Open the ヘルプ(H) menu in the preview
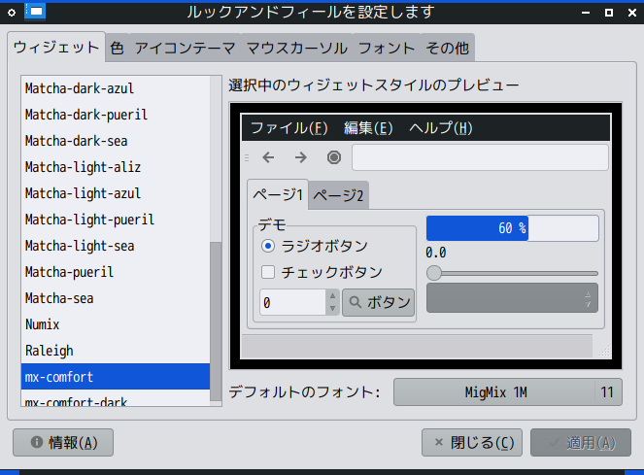The width and height of the screenshot is (644, 475). tap(440, 128)
